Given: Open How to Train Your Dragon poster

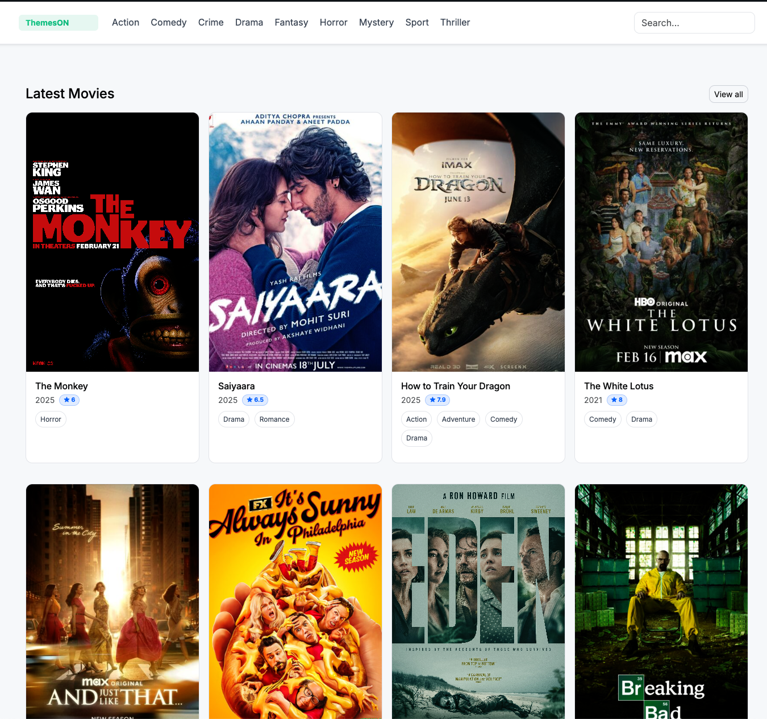Looking at the screenshot, I should 478,242.
